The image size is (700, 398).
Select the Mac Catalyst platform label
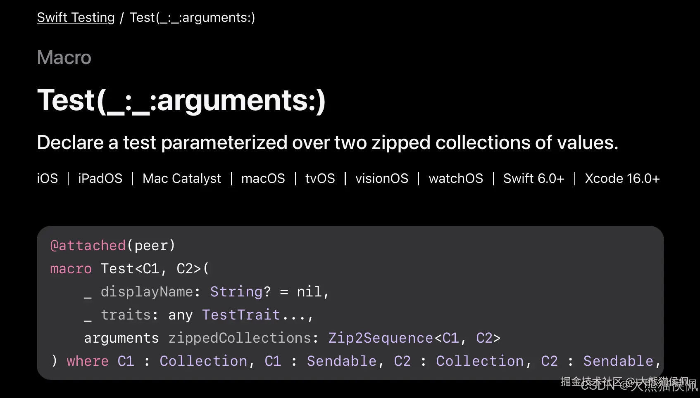[182, 178]
